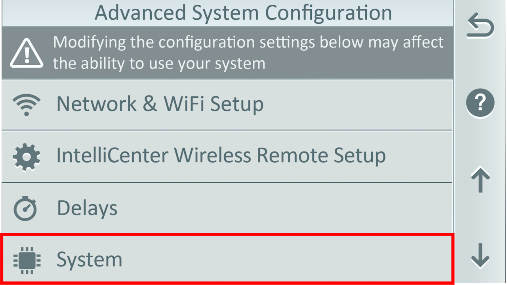Select the stopwatch icon next to Delays

[26, 207]
